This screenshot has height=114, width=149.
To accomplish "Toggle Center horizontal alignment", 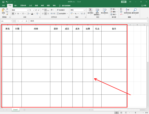I will (46, 14).
